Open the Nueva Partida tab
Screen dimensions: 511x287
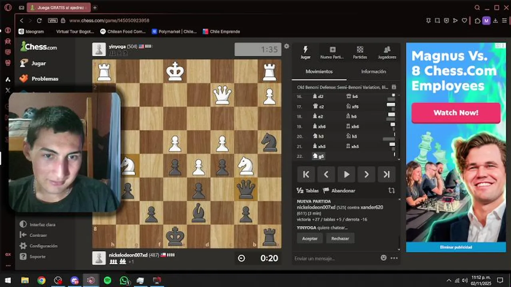[x=332, y=52]
